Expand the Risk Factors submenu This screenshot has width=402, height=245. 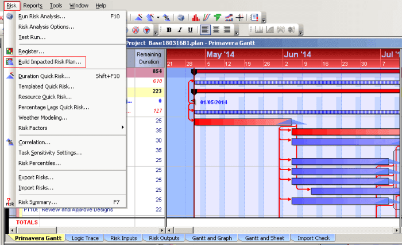[x=65, y=128]
